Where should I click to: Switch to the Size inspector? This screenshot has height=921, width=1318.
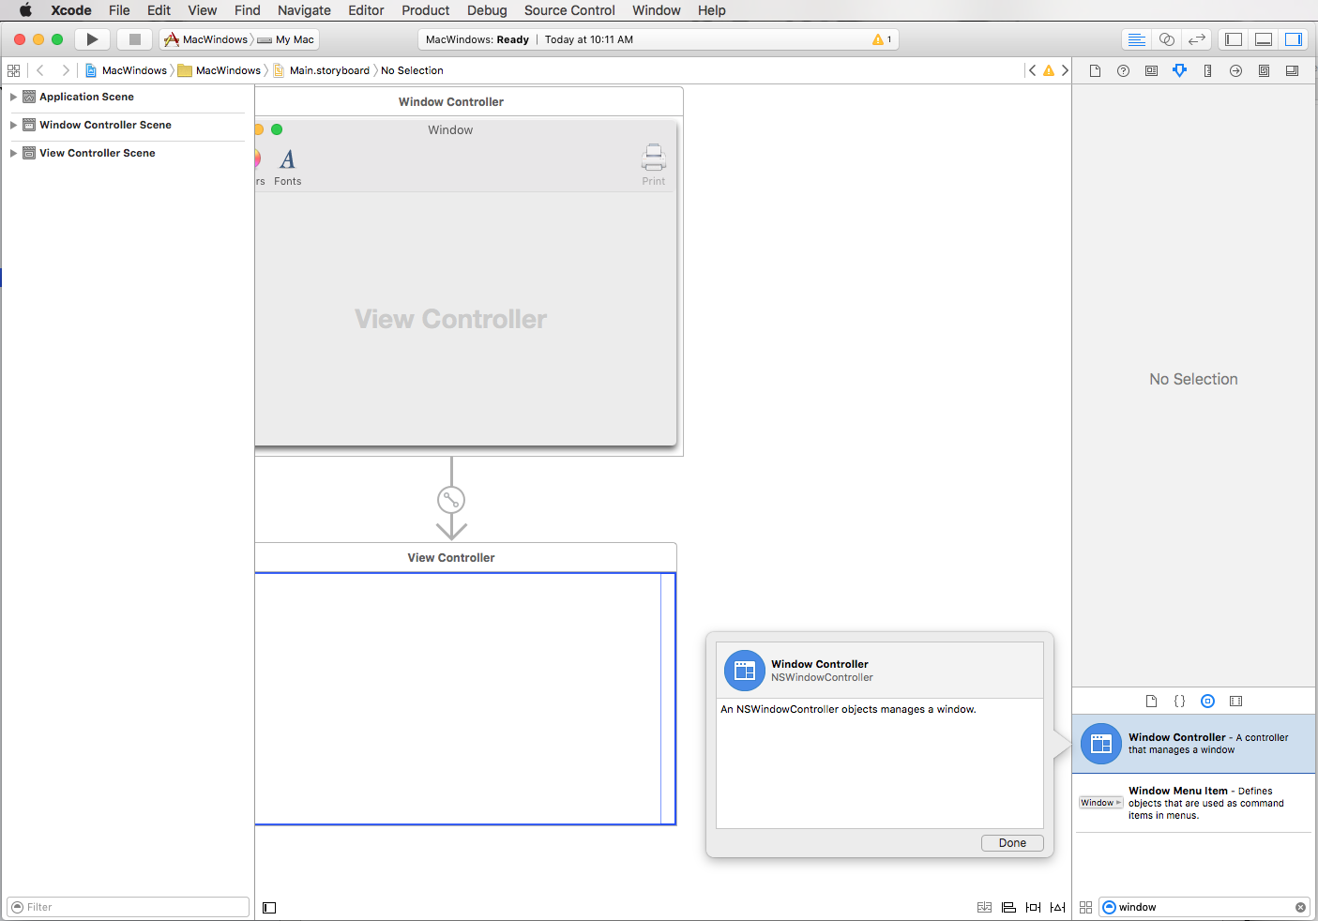(1207, 70)
